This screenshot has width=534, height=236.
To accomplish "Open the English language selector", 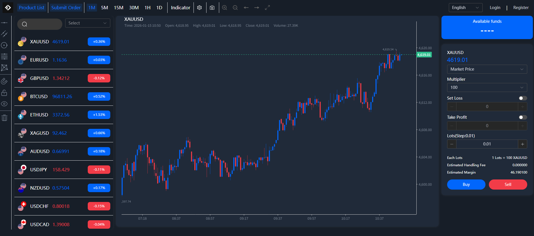I will 465,8.
